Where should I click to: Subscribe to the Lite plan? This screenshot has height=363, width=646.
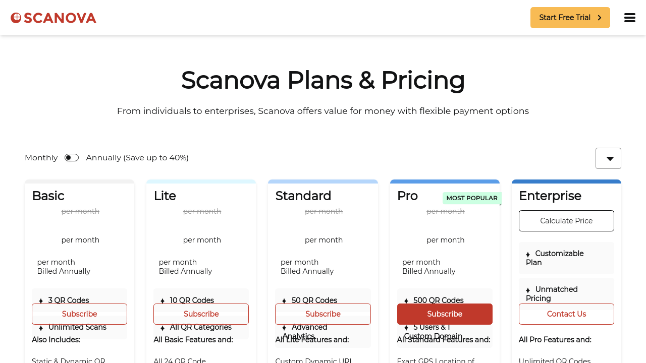(x=201, y=314)
